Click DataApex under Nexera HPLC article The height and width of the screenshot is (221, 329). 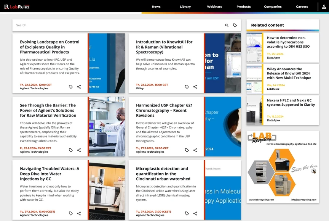[274, 120]
